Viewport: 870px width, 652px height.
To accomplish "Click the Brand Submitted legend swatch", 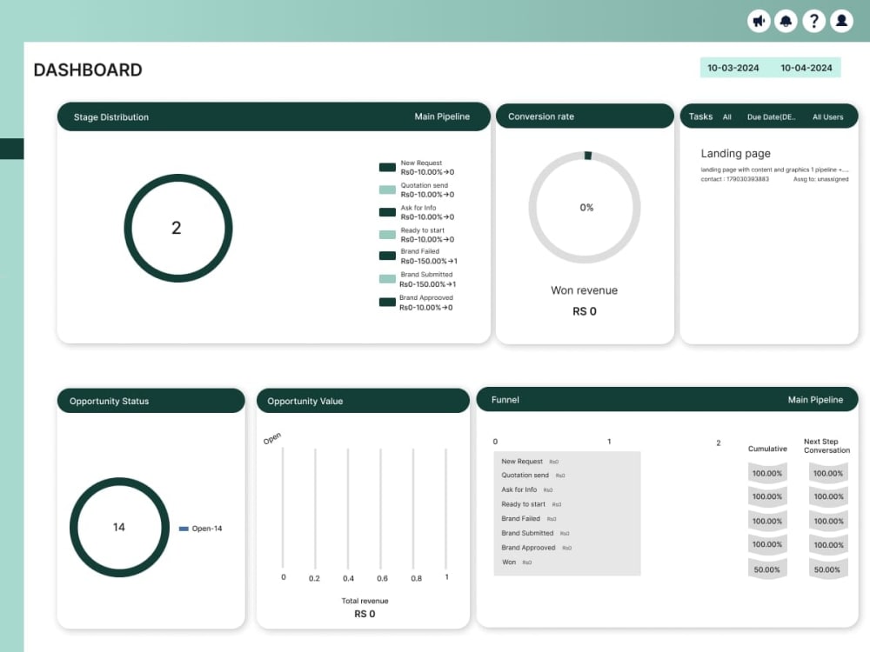I will [x=387, y=279].
